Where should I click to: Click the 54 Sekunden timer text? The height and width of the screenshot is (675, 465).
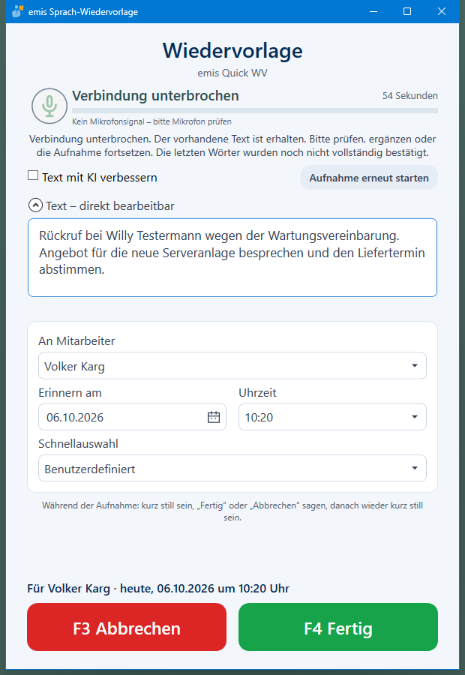pyautogui.click(x=410, y=95)
